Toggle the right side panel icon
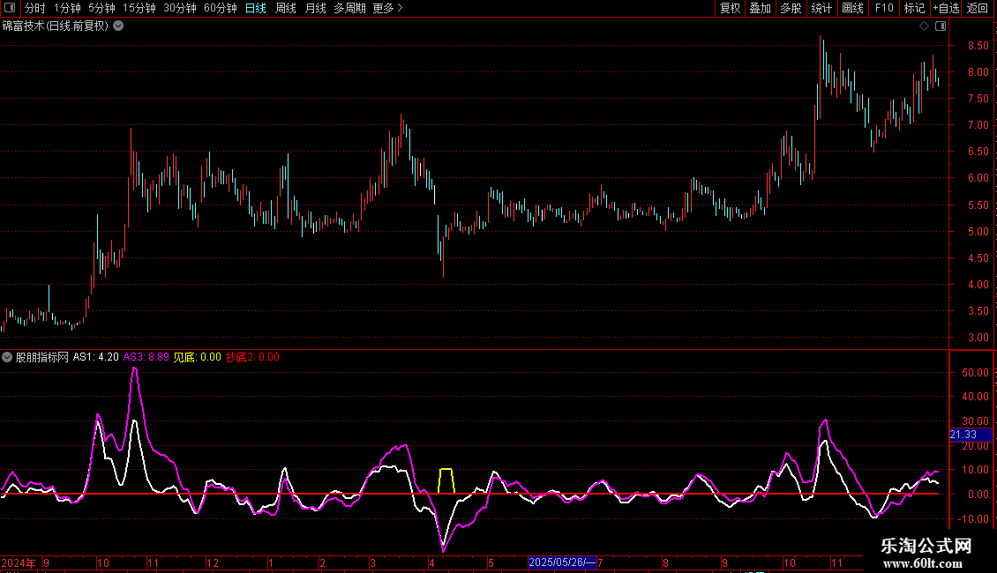Image resolution: width=997 pixels, height=573 pixels. (941, 26)
